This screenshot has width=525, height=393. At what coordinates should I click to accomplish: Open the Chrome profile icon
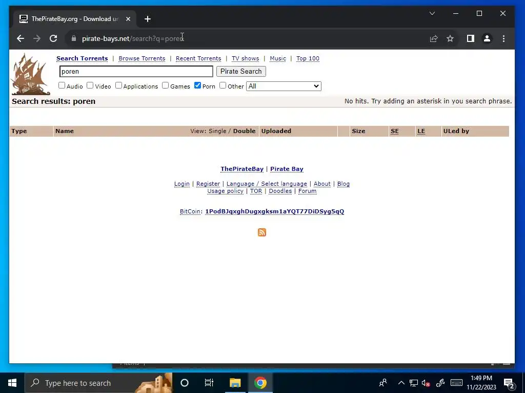[x=487, y=38]
